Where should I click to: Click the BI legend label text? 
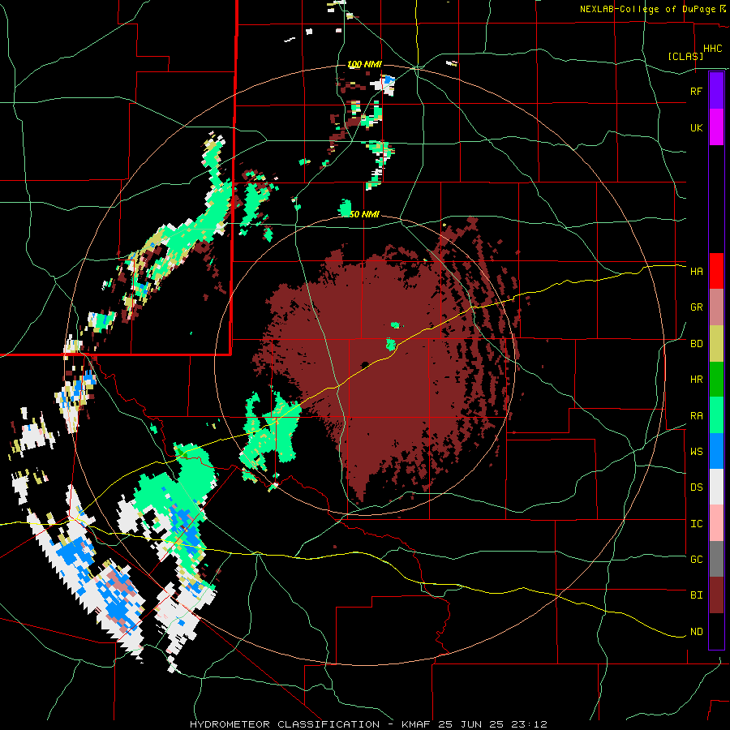coord(697,595)
